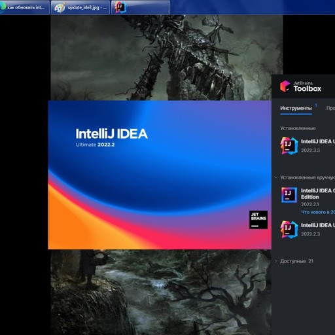Collapse the Установленные вручную section
Viewport: 335px width, 335px height.
click(275, 177)
